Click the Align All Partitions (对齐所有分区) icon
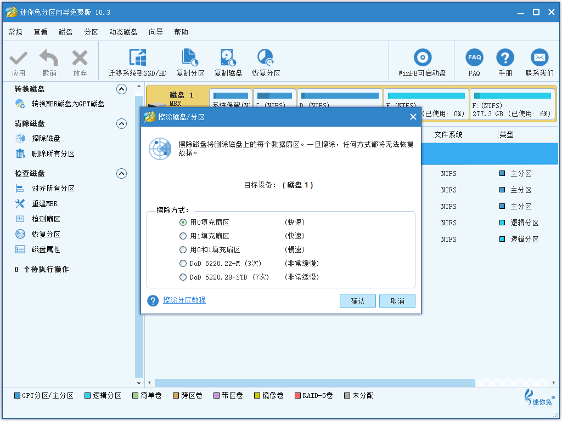 [20, 189]
